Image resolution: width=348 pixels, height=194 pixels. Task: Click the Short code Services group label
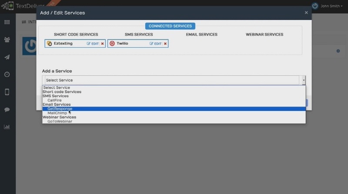[x=62, y=92]
